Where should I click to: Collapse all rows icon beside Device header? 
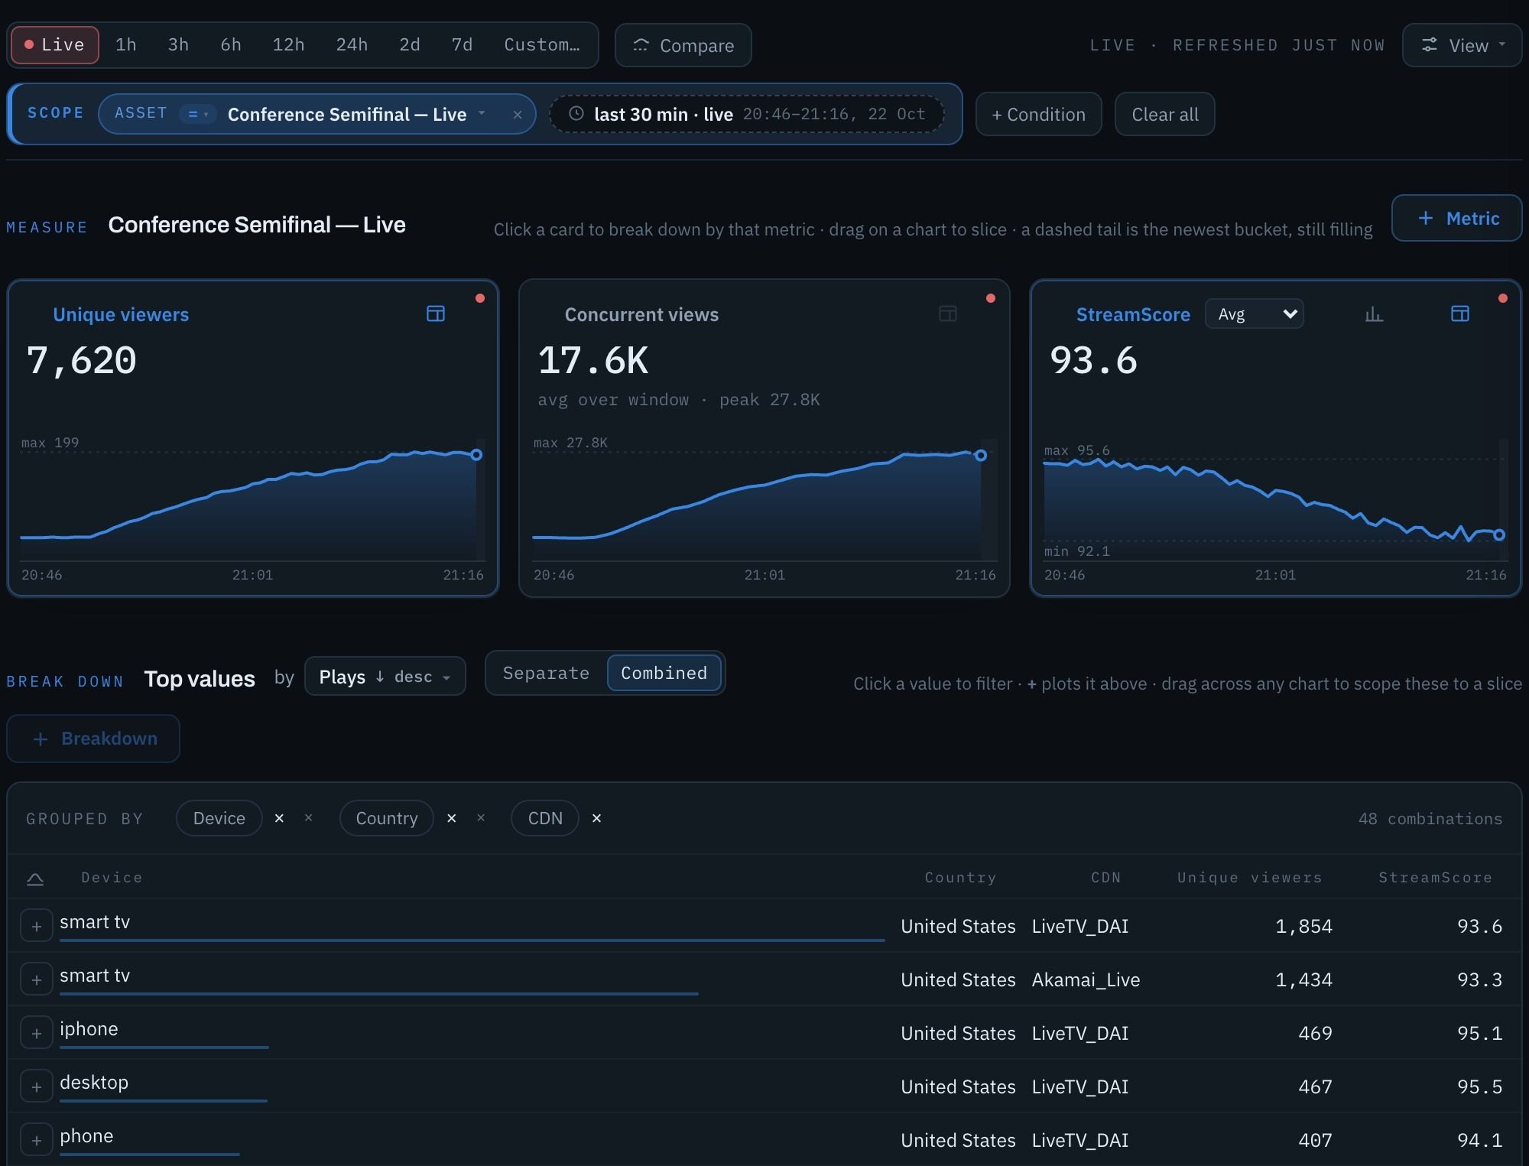(x=35, y=879)
